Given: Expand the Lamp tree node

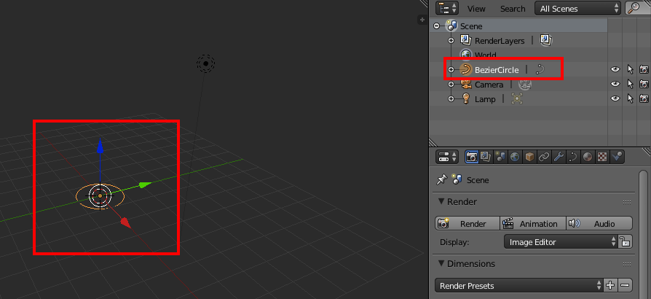Looking at the screenshot, I should click(x=451, y=99).
